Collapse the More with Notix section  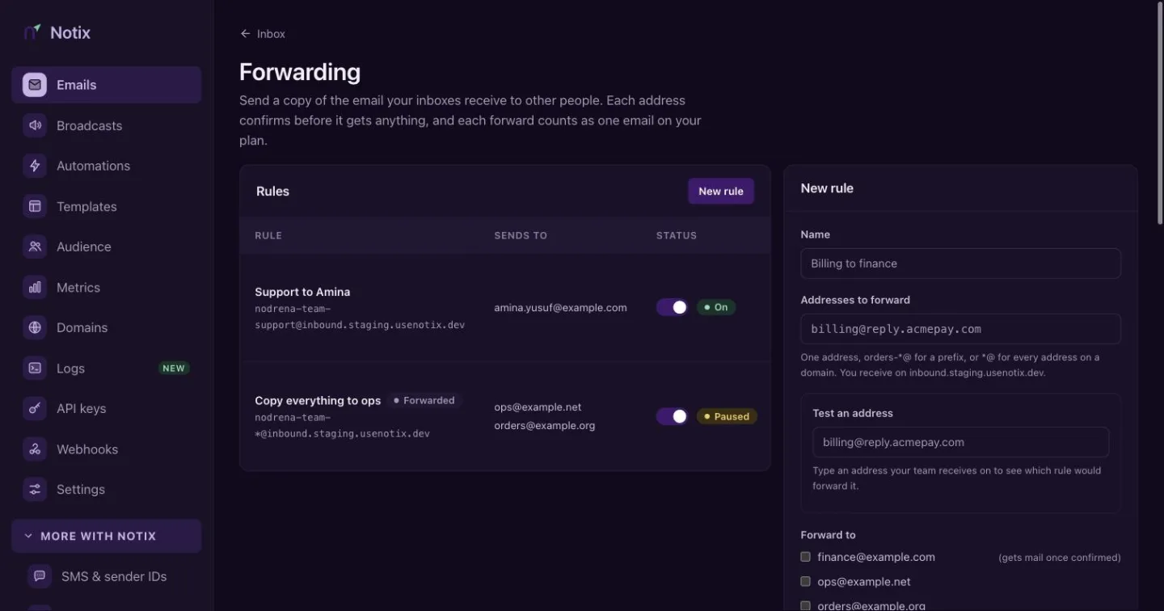[106, 536]
